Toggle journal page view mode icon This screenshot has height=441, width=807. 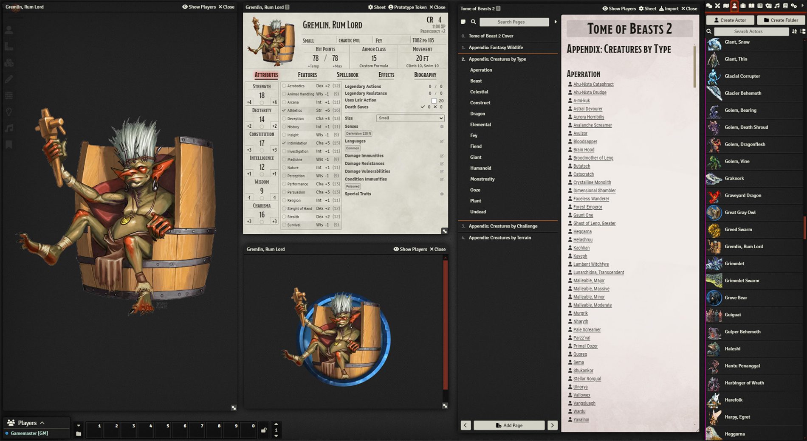coord(463,22)
